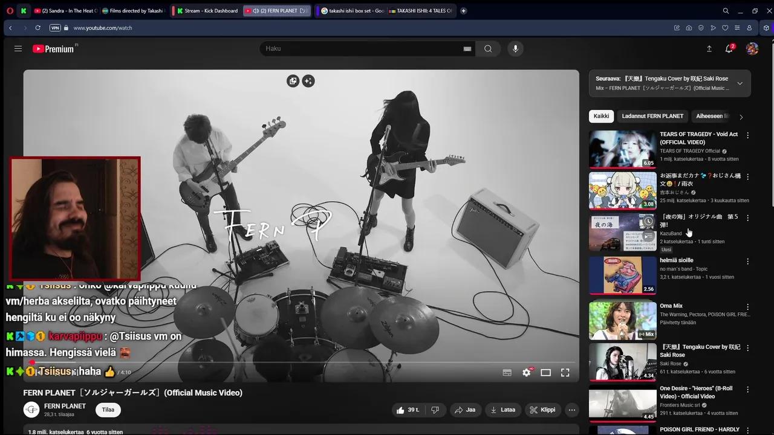Switch to TAKASHI ISHII 4 TALES tab
774x435 pixels.
pyautogui.click(x=420, y=11)
